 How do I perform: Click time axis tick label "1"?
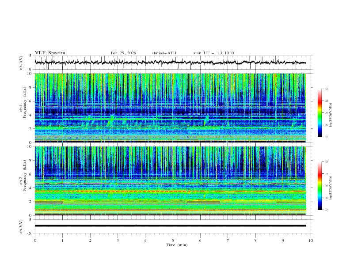pos(62,240)
